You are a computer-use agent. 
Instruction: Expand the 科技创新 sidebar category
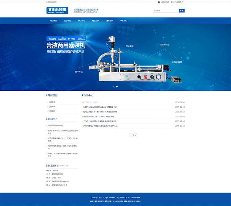[52, 111]
